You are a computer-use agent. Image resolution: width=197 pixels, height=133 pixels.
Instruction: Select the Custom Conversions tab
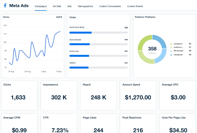point(110,6)
